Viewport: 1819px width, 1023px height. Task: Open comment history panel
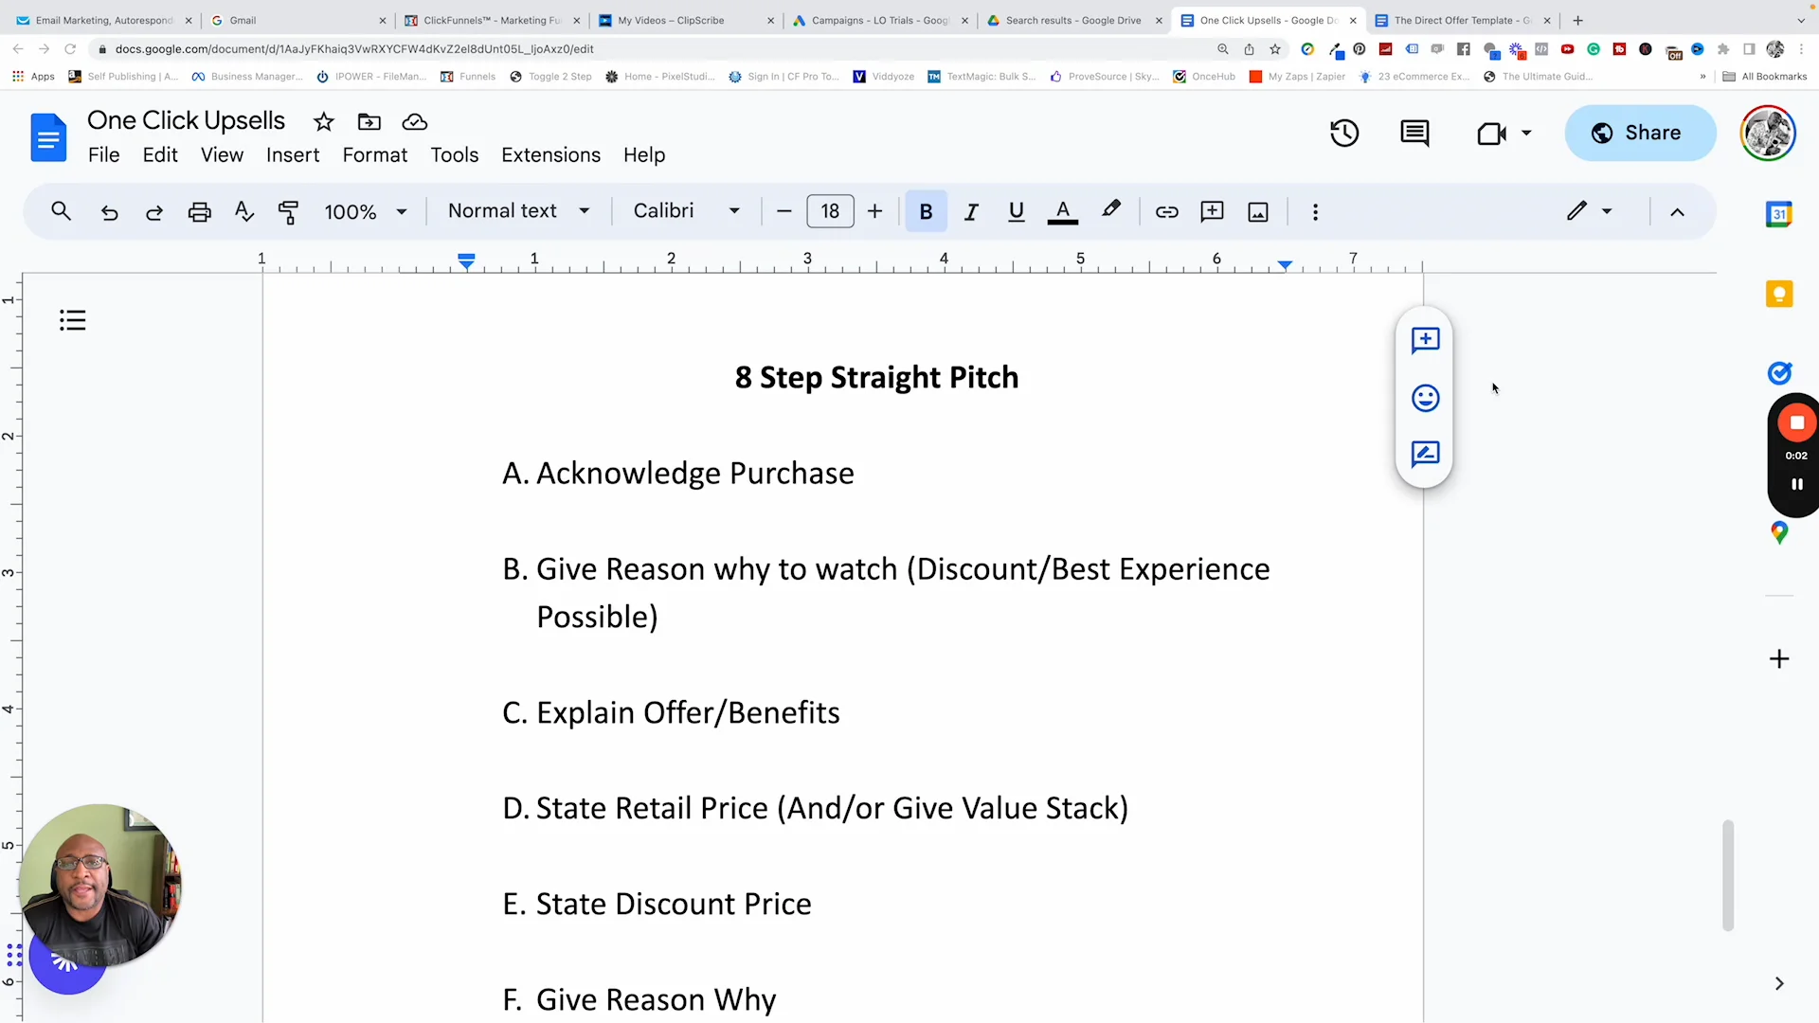coord(1414,134)
